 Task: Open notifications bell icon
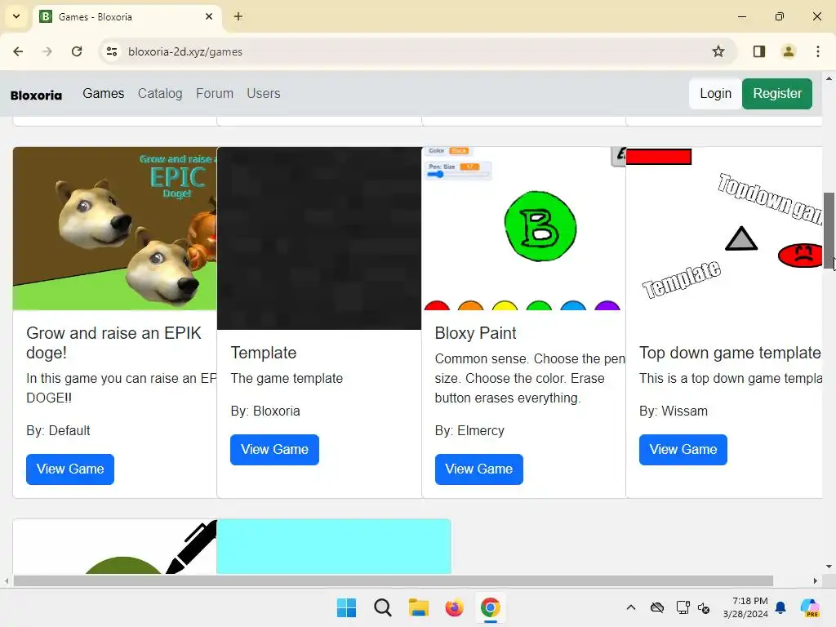tap(780, 607)
